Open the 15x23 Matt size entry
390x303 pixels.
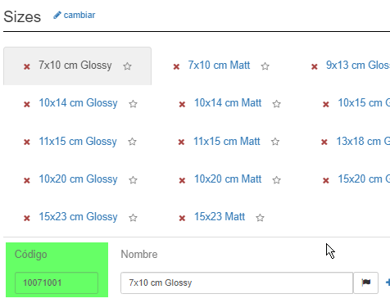(x=220, y=217)
